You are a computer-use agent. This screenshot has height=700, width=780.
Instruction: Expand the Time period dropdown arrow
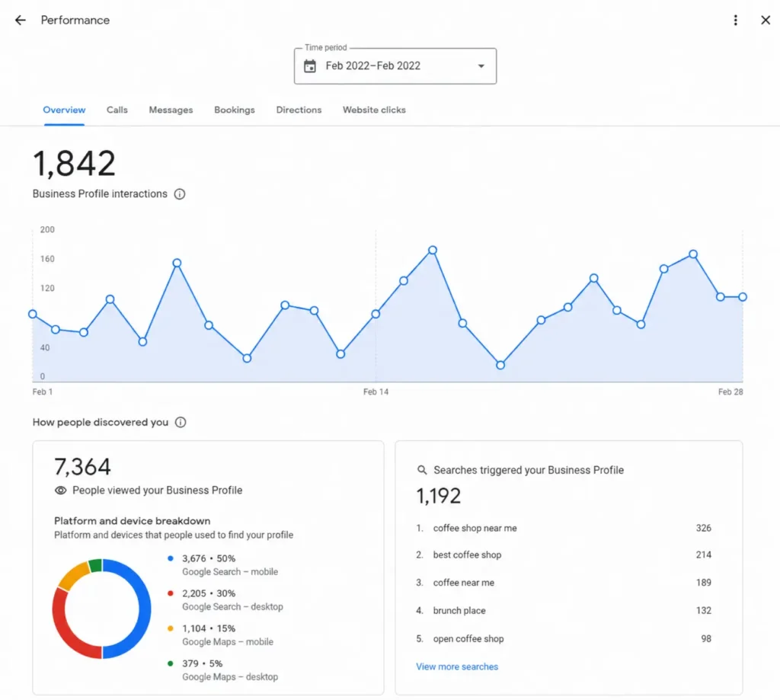point(481,66)
